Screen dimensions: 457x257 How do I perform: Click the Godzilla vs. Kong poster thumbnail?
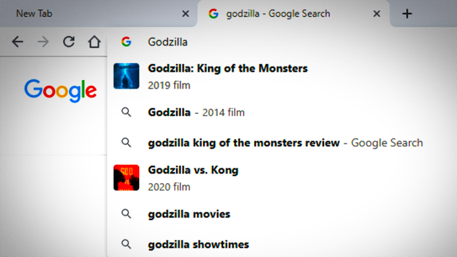pos(126,177)
